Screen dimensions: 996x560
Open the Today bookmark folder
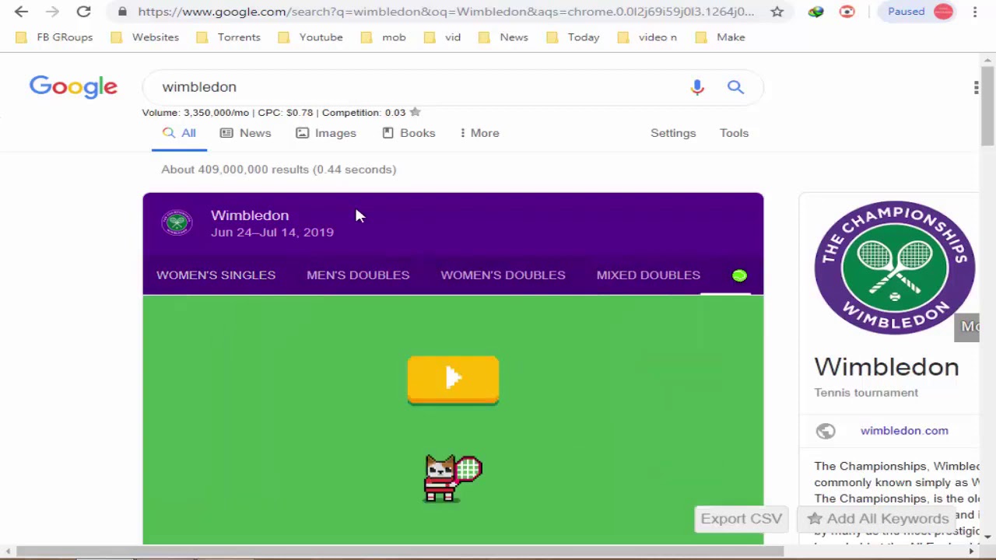pos(573,37)
